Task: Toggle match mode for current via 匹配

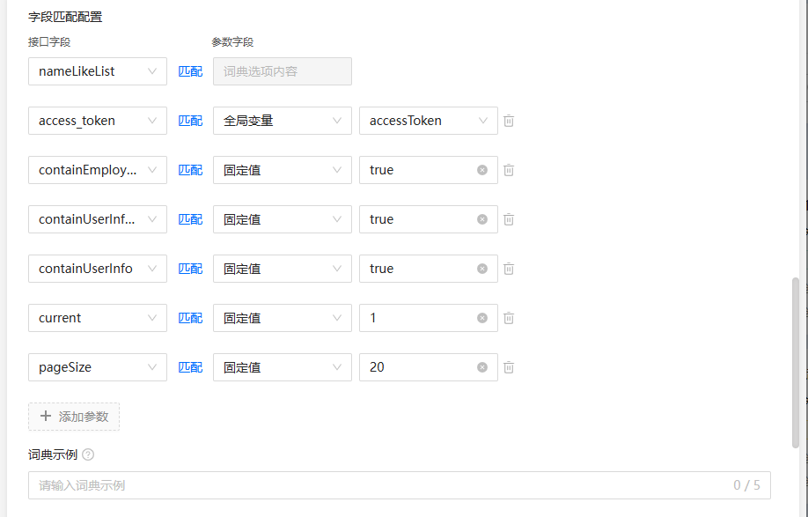Action: tap(190, 318)
